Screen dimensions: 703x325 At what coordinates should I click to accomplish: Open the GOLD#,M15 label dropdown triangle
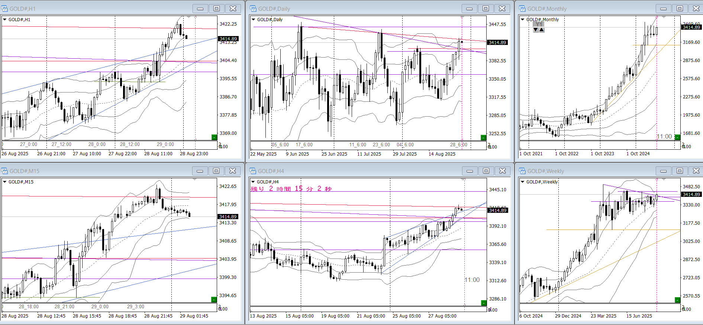pos(5,182)
